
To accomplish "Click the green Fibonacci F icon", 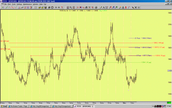I will [116, 7].
